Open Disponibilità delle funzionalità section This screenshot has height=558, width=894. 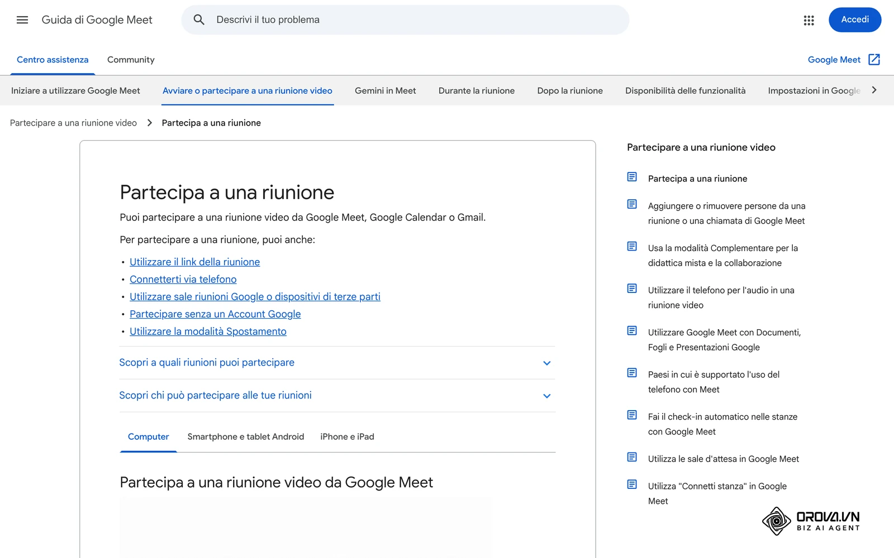click(x=685, y=91)
